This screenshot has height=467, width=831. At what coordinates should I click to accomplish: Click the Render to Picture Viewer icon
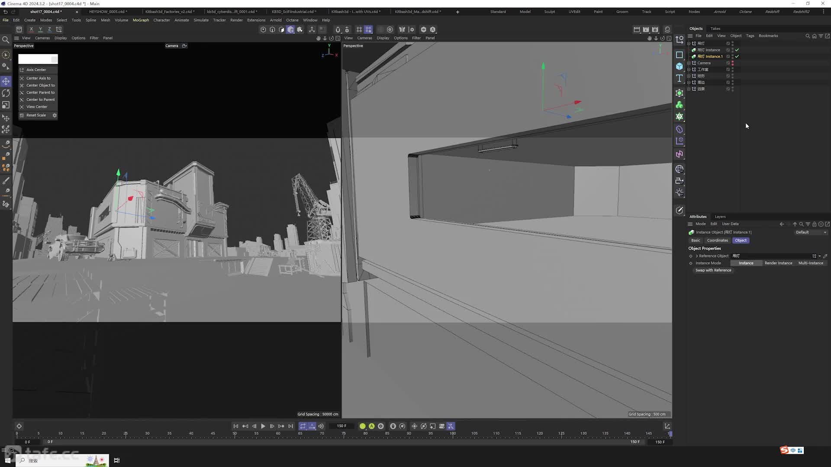[646, 29]
